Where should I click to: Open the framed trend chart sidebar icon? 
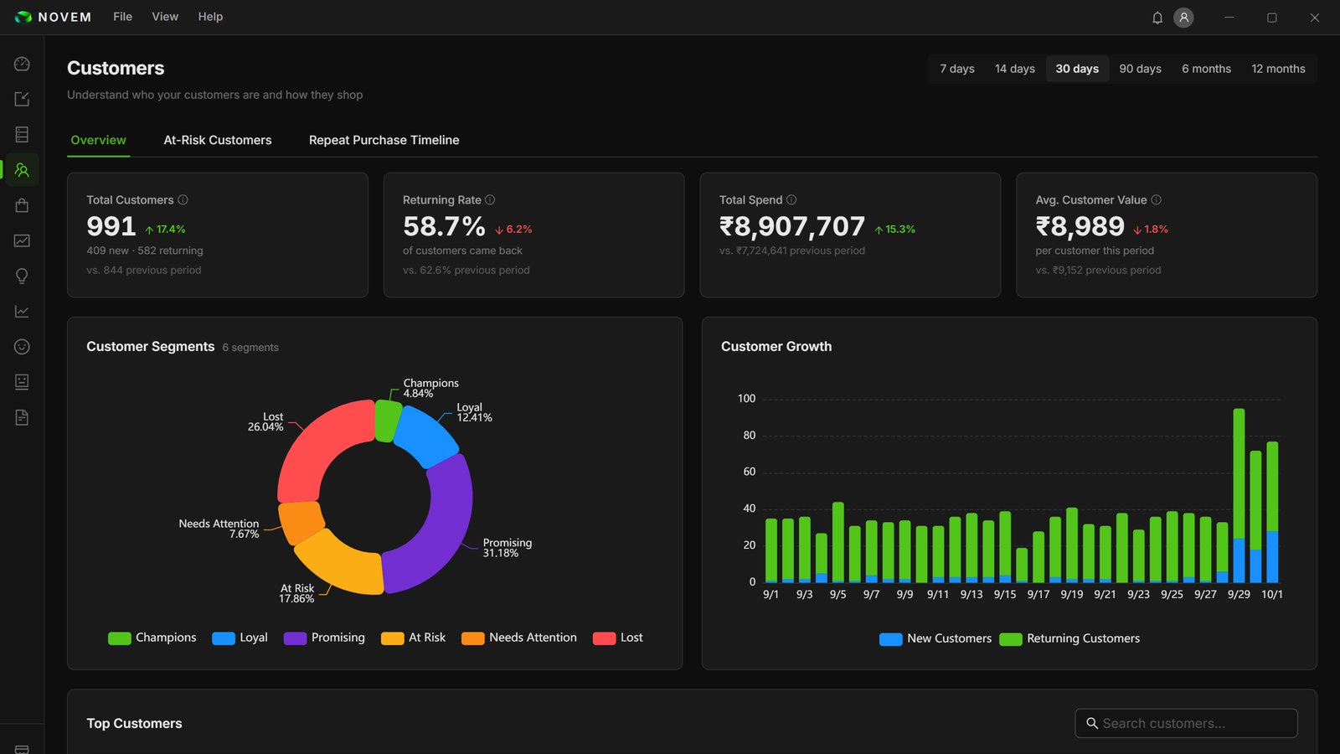pos(22,240)
